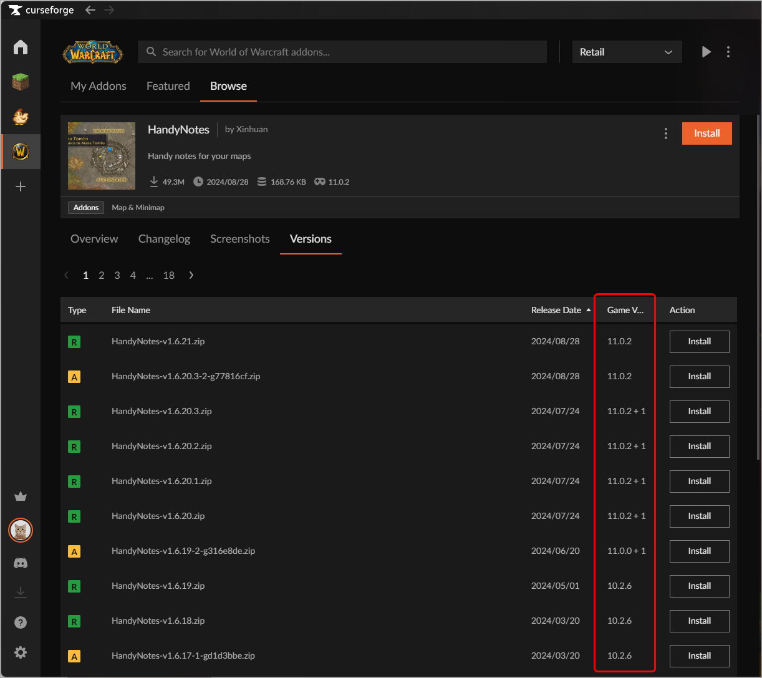Click the plus icon to add a game

click(x=21, y=186)
